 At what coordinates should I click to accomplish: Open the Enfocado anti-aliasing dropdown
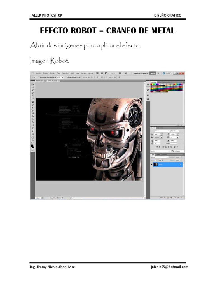[179, 151]
